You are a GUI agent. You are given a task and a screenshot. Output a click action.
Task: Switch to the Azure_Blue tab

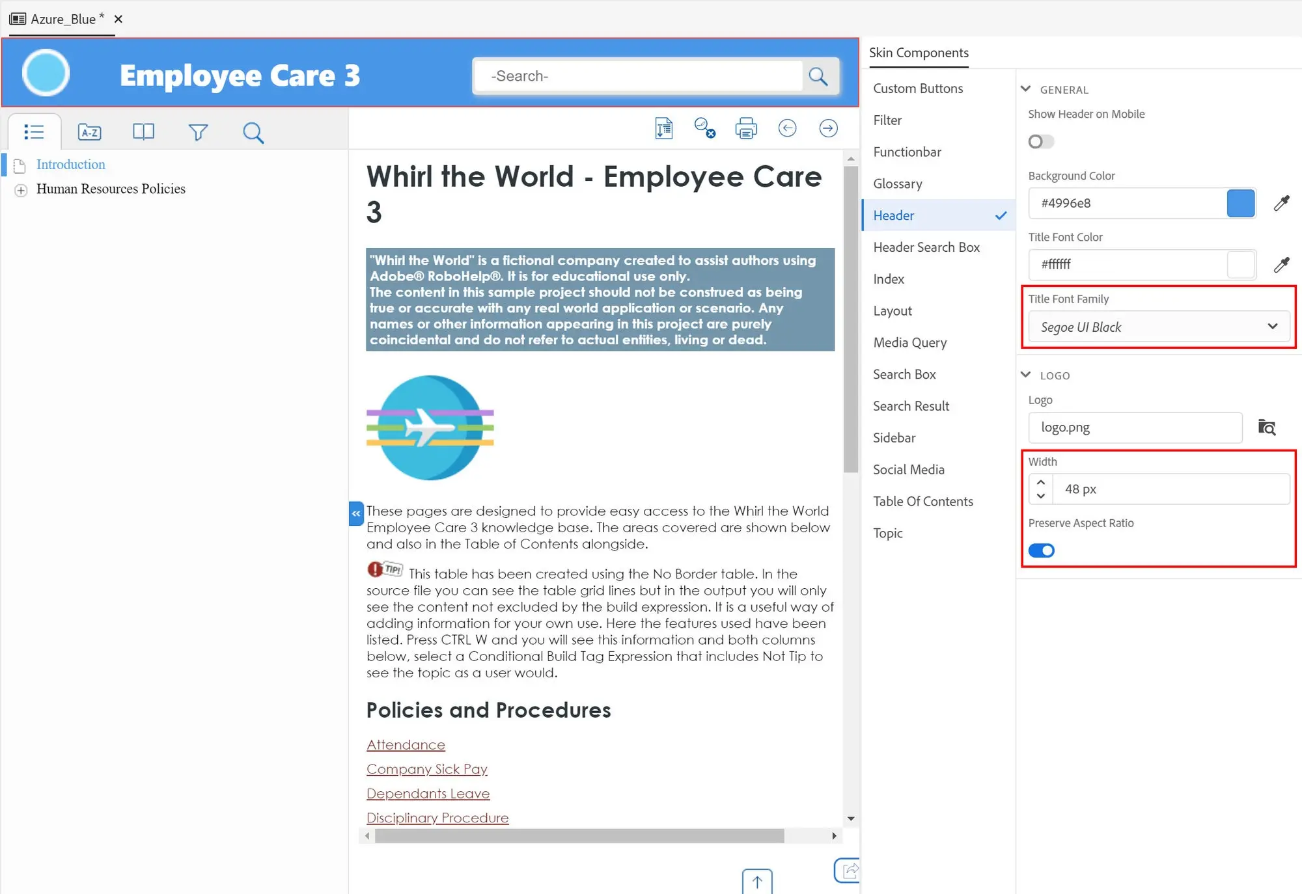point(62,19)
